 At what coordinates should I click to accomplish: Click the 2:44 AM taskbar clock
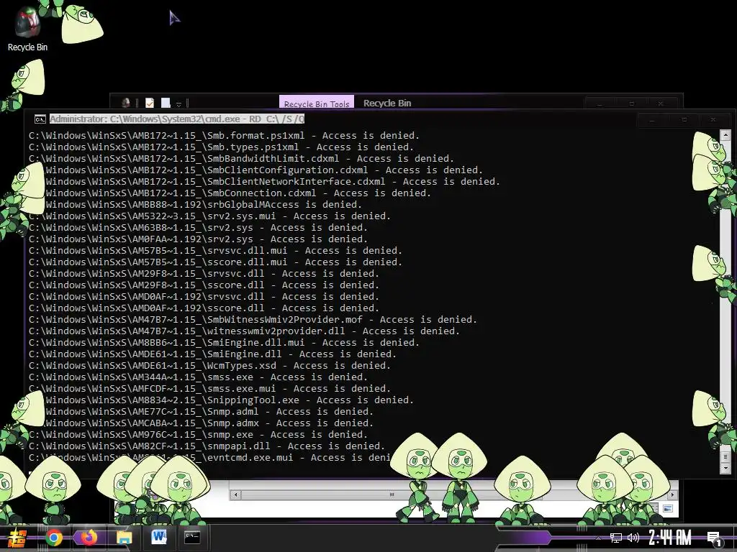[x=670, y=538]
